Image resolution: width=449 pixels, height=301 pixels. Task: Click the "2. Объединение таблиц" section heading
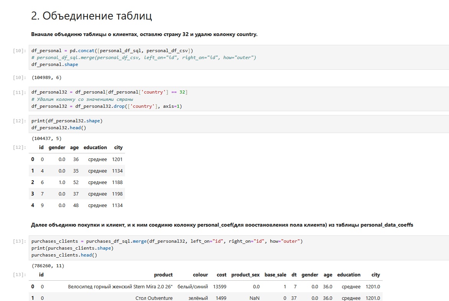point(92,16)
